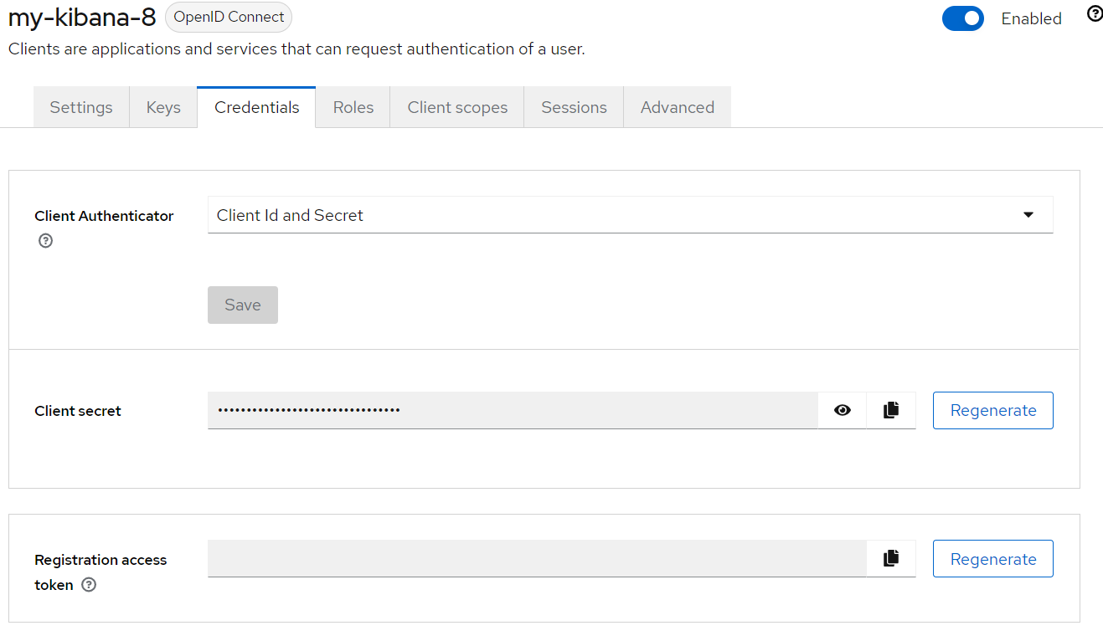Regenerate the registration access token
The image size is (1103, 641).
pos(992,558)
